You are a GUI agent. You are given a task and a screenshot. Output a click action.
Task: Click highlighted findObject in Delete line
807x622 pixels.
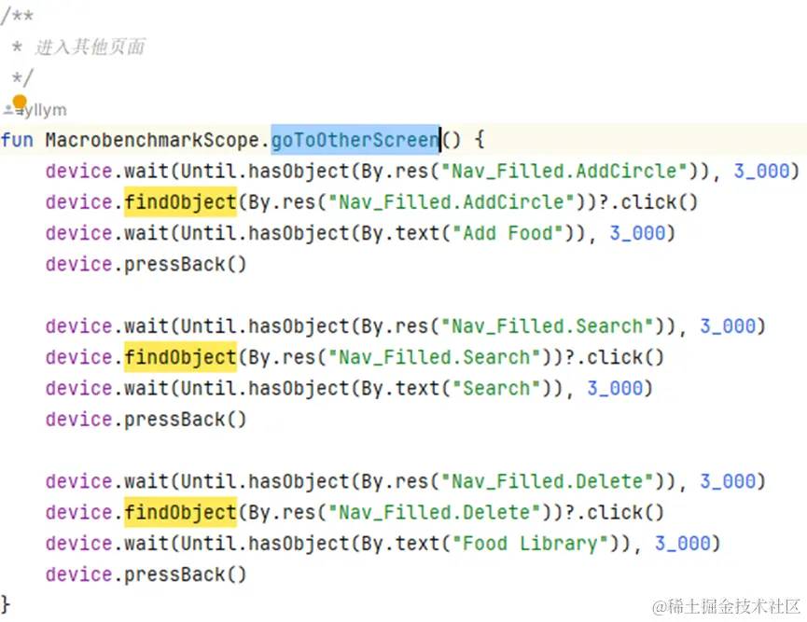point(180,512)
